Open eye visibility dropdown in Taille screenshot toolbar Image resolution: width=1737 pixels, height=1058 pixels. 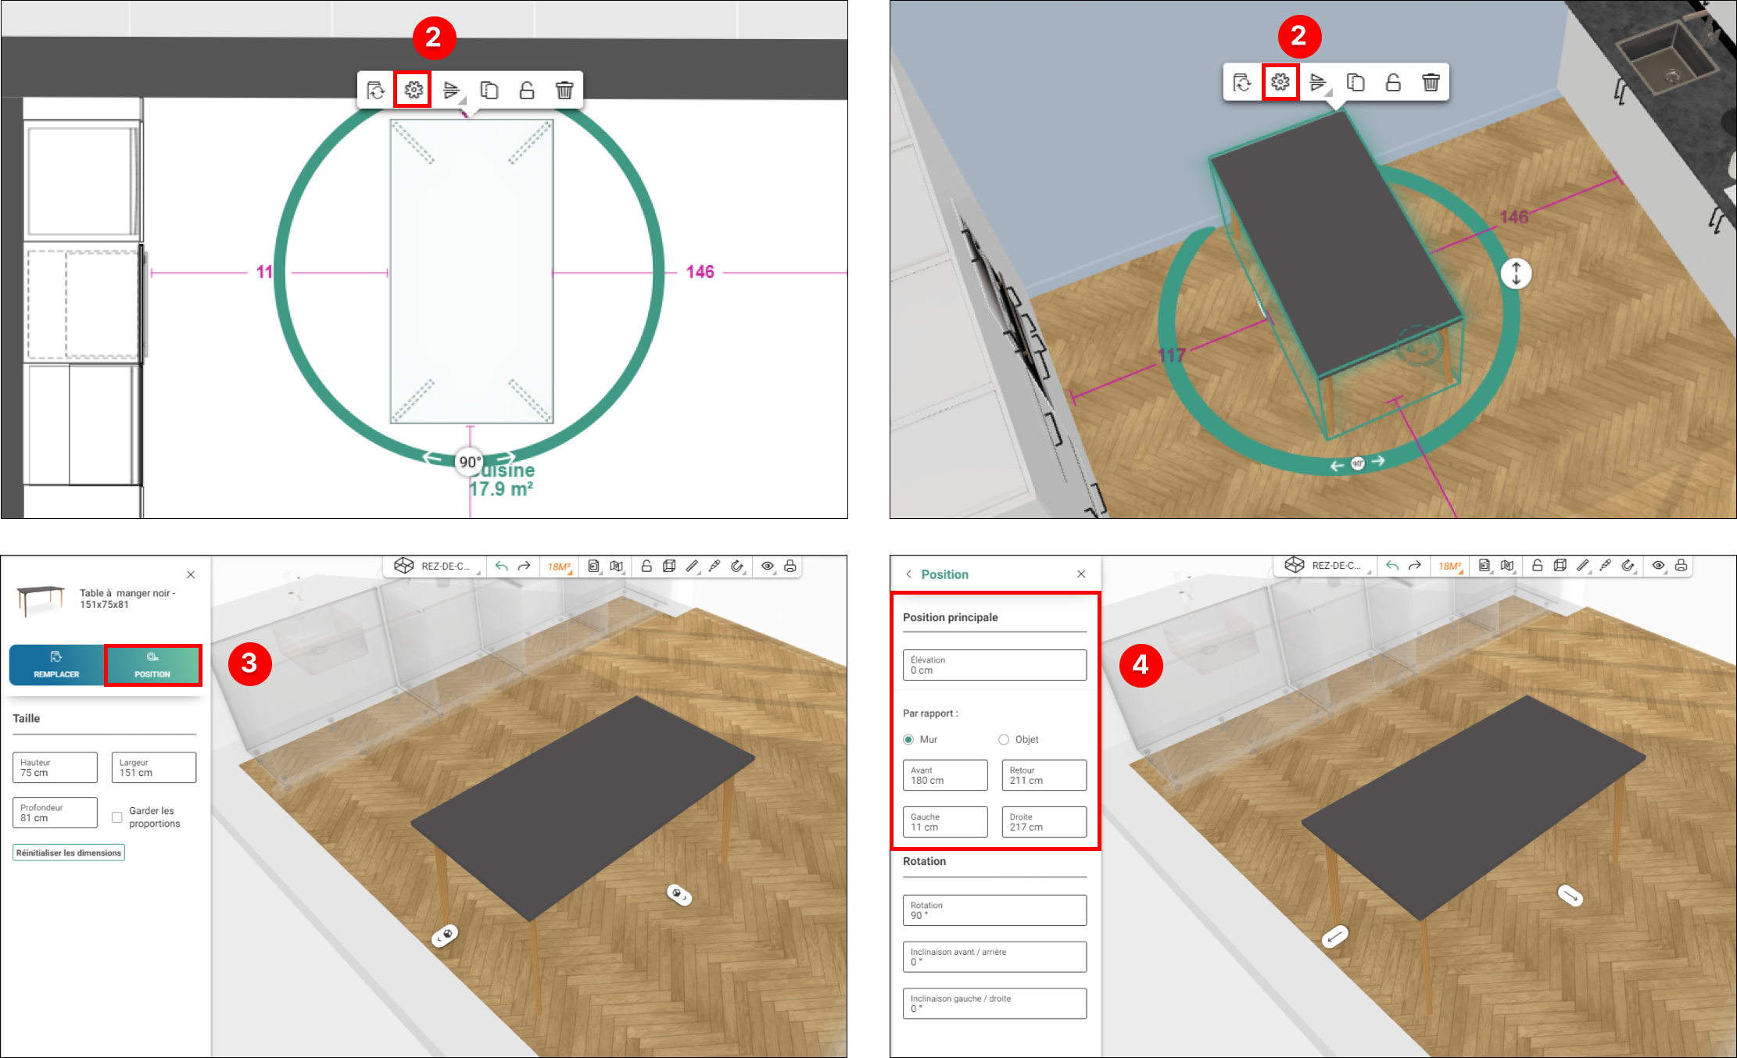[768, 566]
